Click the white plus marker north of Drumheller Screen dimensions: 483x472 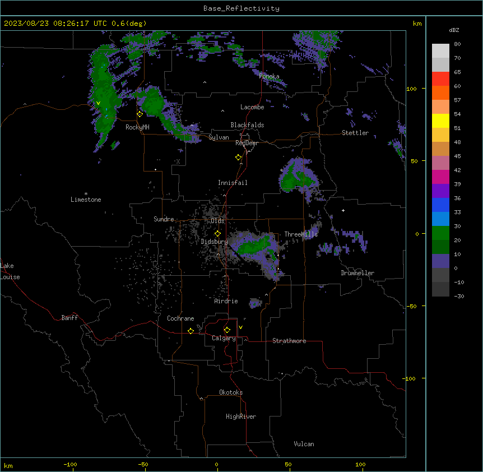343,210
